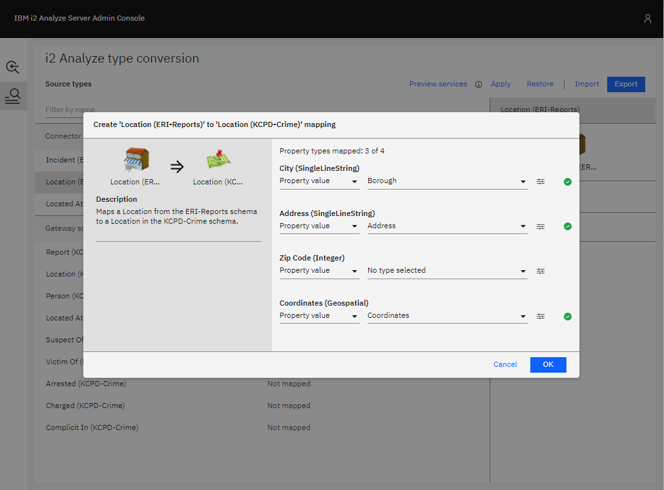664x490 pixels.
Task: Select Arrested (KCPD-Crime) row
Action: 86,384
